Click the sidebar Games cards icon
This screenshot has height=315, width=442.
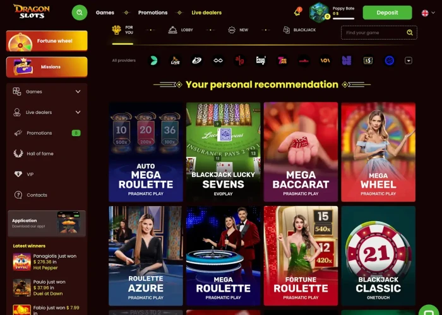pyautogui.click(x=17, y=91)
